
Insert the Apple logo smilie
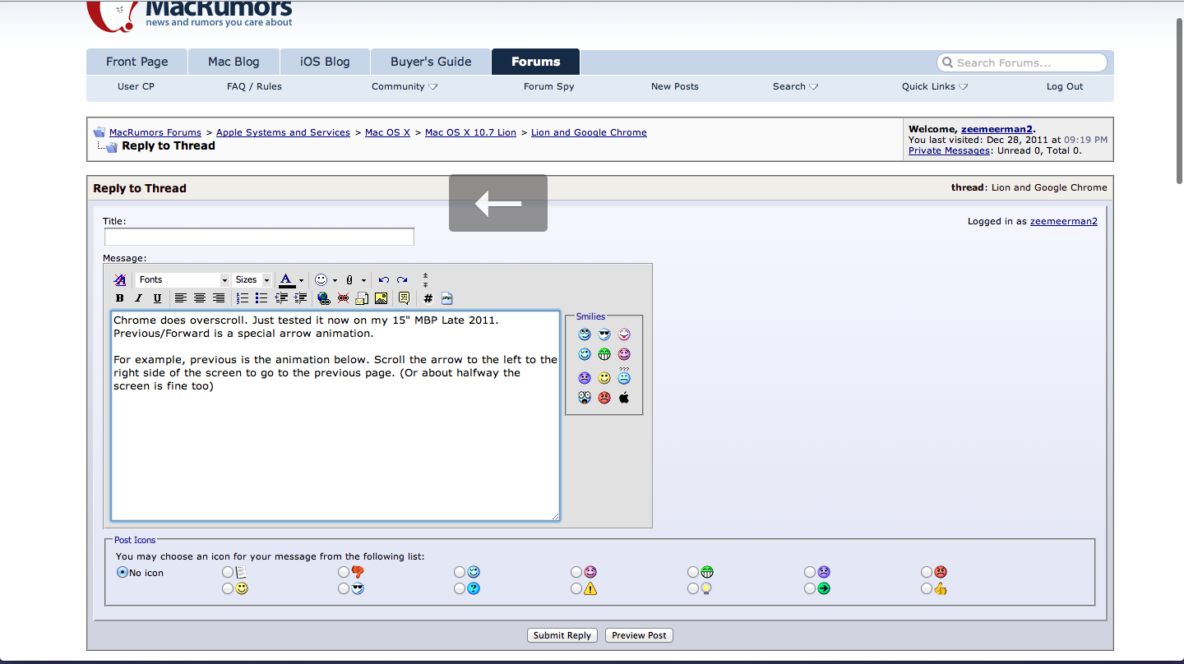pyautogui.click(x=624, y=398)
